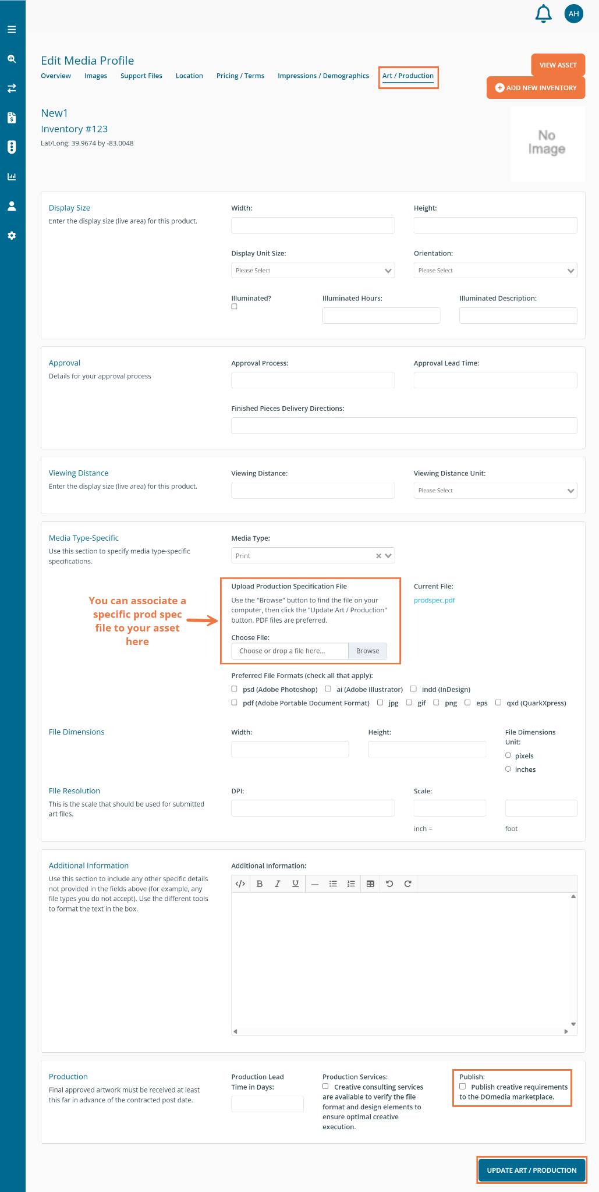This screenshot has width=599, height=1192.
Task: Click the Browse file upload button
Action: coord(367,651)
